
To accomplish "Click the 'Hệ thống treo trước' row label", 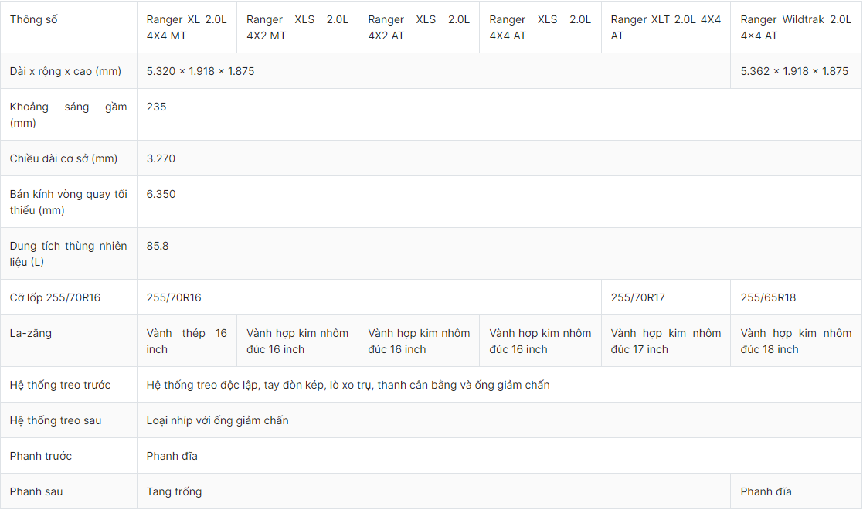I will click(60, 385).
